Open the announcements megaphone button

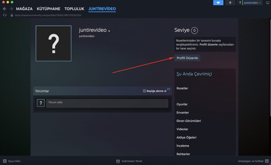point(218,3)
